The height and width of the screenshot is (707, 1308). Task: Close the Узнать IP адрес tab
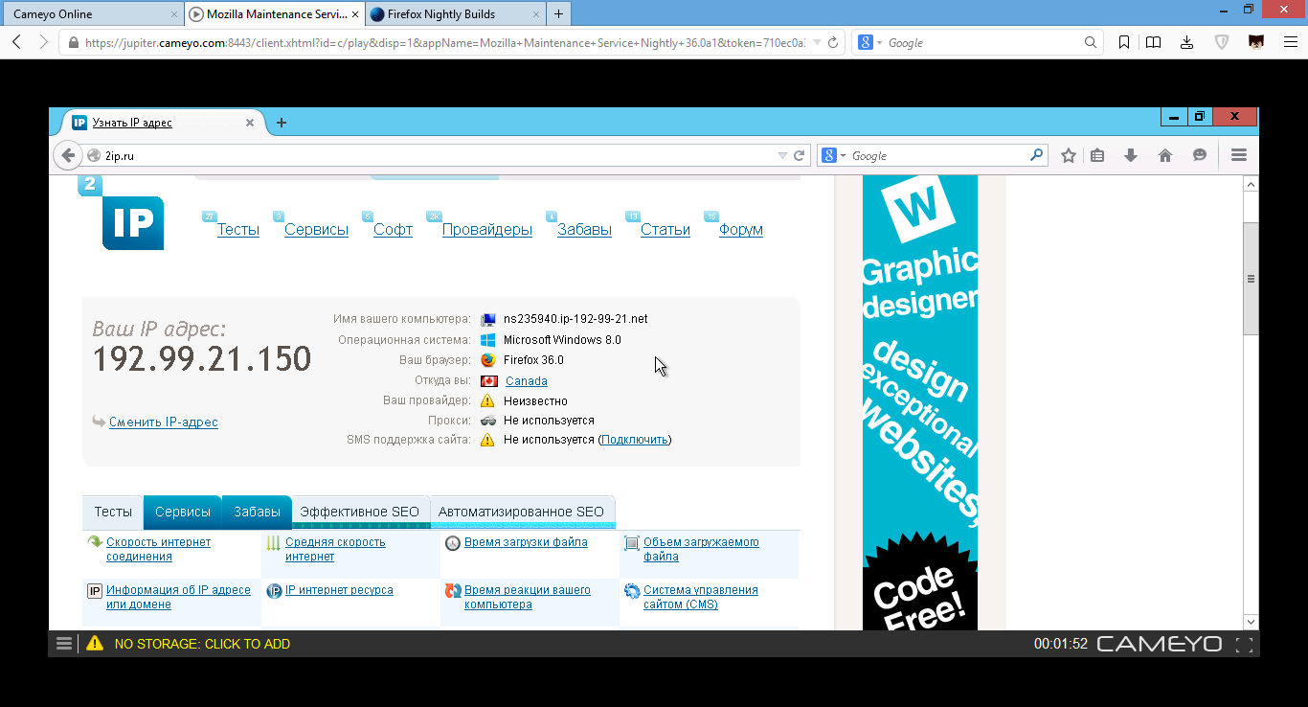pos(250,123)
